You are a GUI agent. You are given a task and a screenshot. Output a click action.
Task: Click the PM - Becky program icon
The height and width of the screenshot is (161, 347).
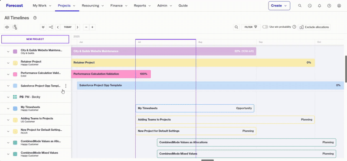[x=15, y=97]
